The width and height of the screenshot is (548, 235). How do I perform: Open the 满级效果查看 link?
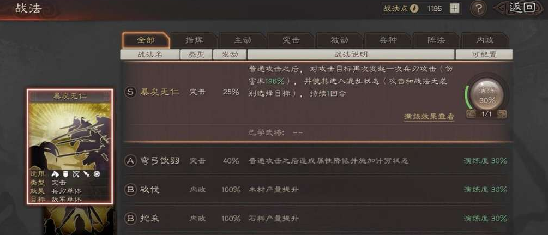429,117
